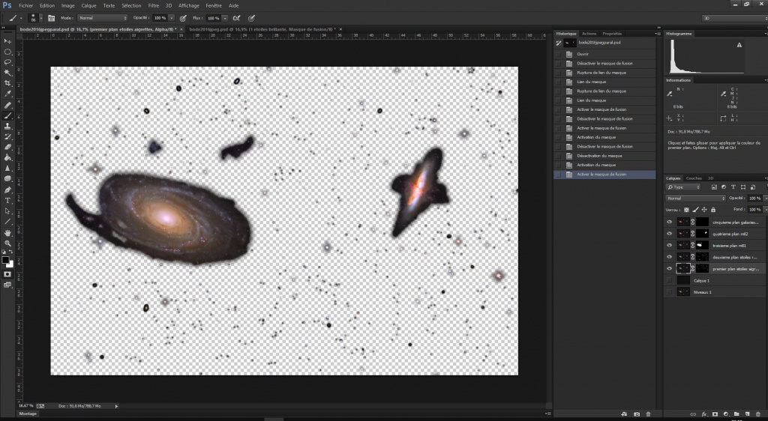Select the Path Selection tool
Image resolution: width=768 pixels, height=421 pixels.
[x=7, y=211]
